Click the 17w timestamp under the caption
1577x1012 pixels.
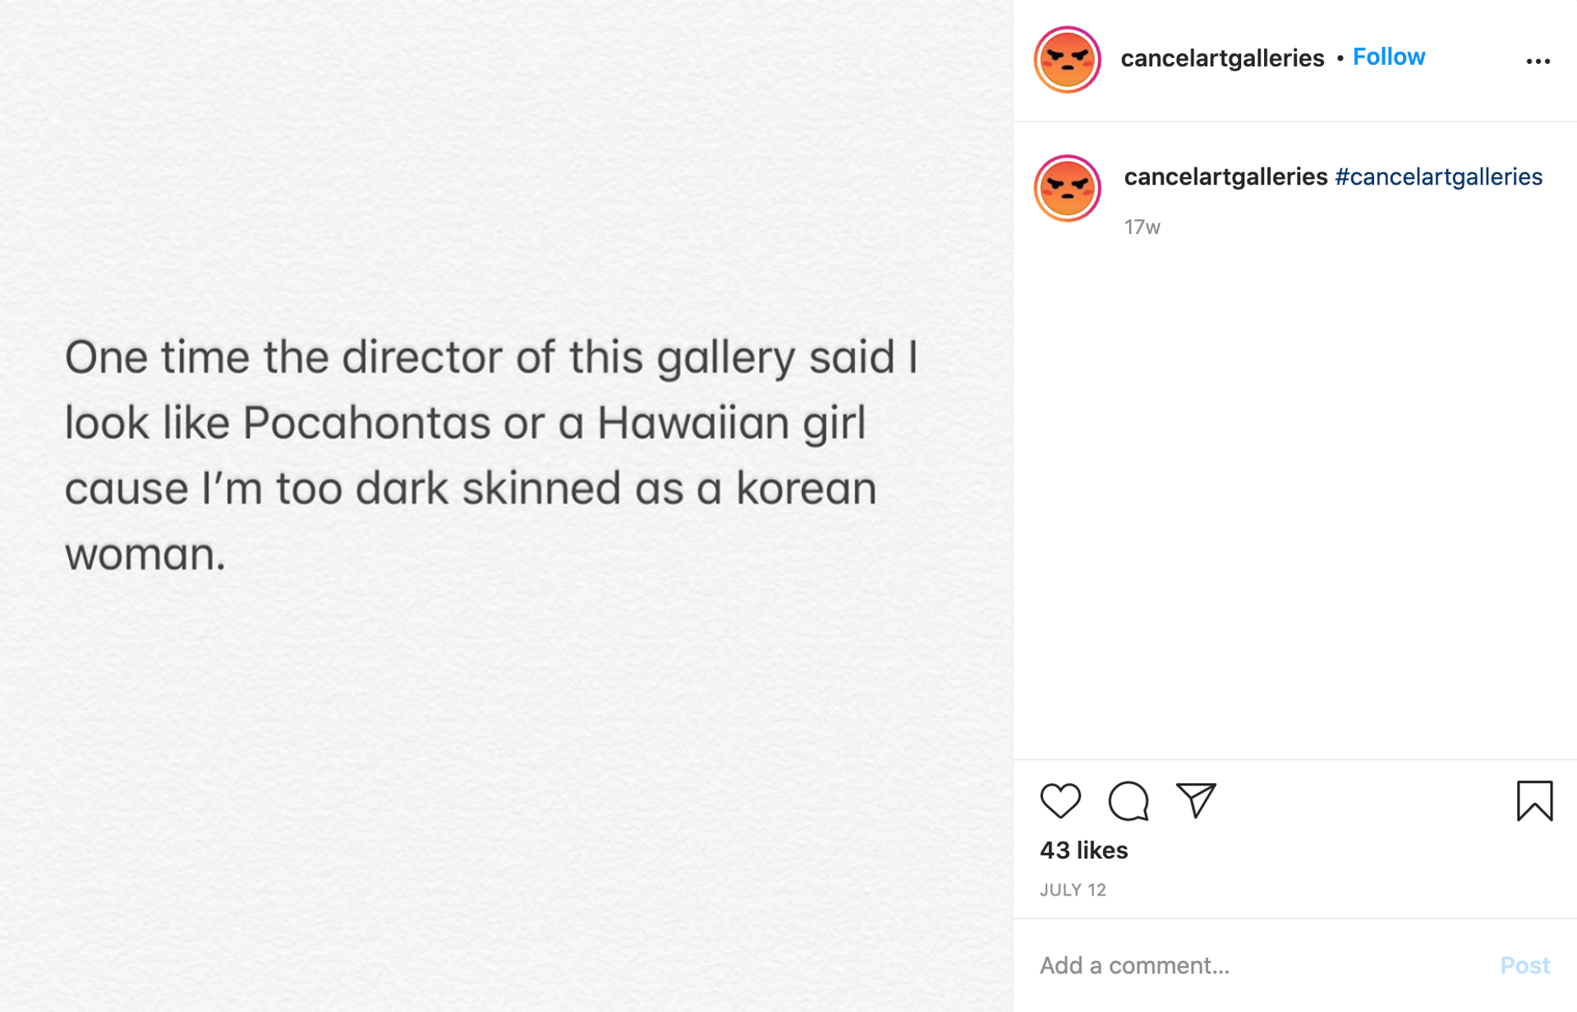[1142, 227]
